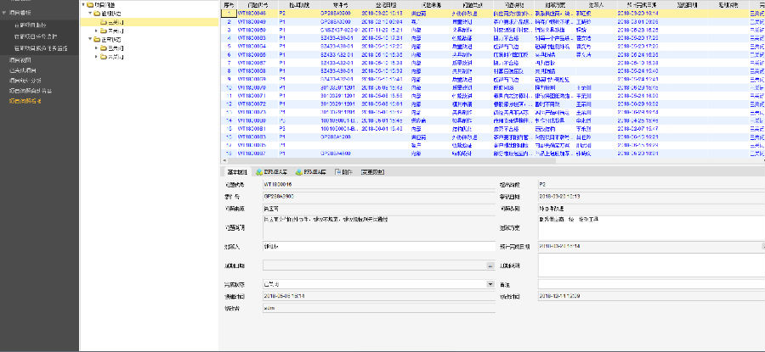Open the status combo box dropdown arrow in the form
This screenshot has height=352, width=765.
pyautogui.click(x=490, y=283)
